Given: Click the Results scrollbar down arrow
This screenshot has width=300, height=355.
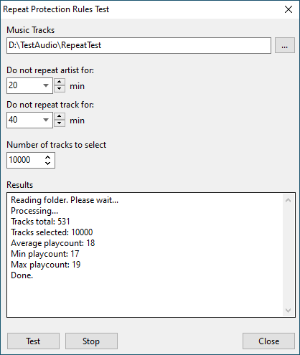Looking at the screenshot, I should point(289,311).
